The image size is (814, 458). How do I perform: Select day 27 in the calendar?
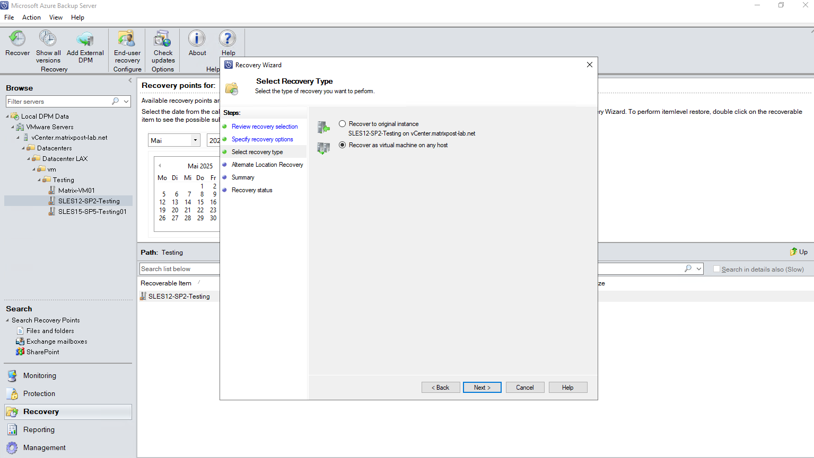click(175, 218)
